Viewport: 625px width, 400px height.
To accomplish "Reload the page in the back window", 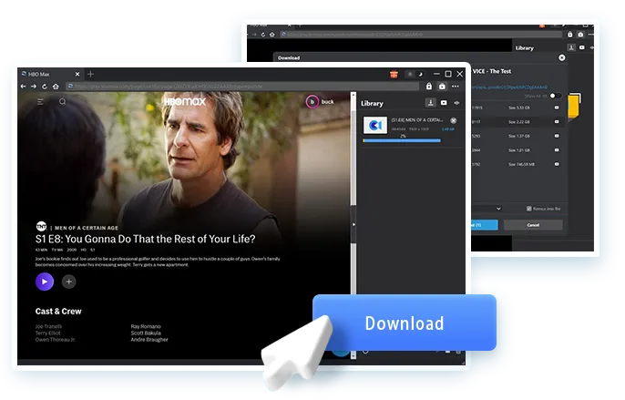I will [263, 35].
